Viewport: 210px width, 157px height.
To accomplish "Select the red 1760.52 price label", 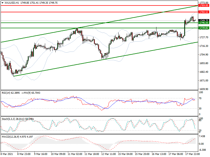I will point(204,12).
